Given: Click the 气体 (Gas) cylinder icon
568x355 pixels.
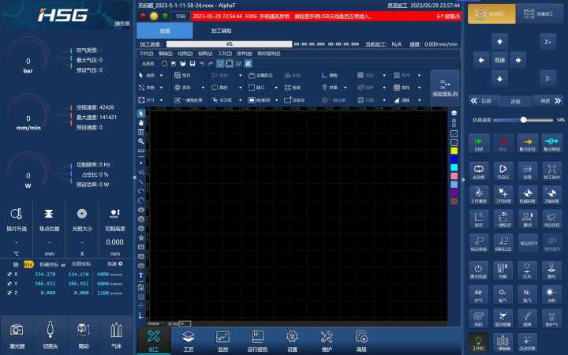Looking at the screenshot, I should (x=116, y=334).
